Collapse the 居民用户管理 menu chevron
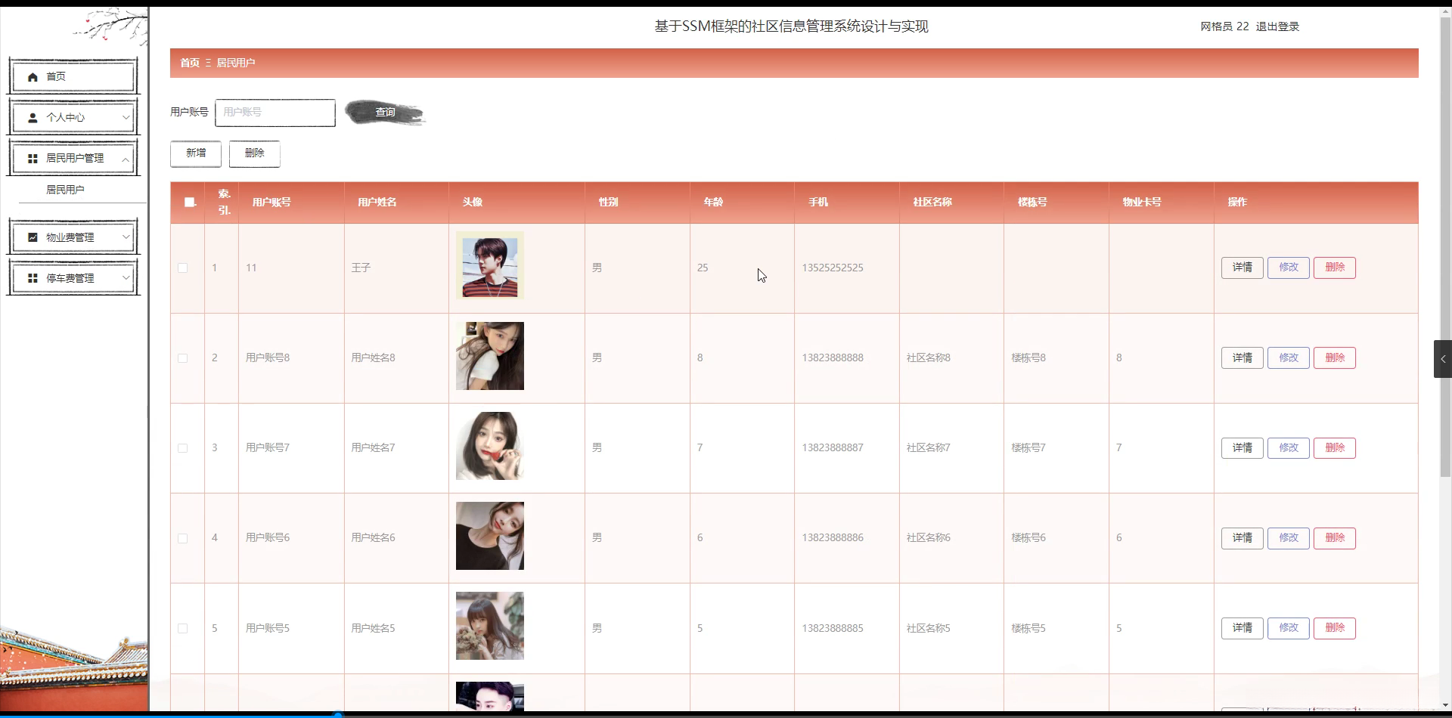This screenshot has width=1452, height=718. point(126,159)
